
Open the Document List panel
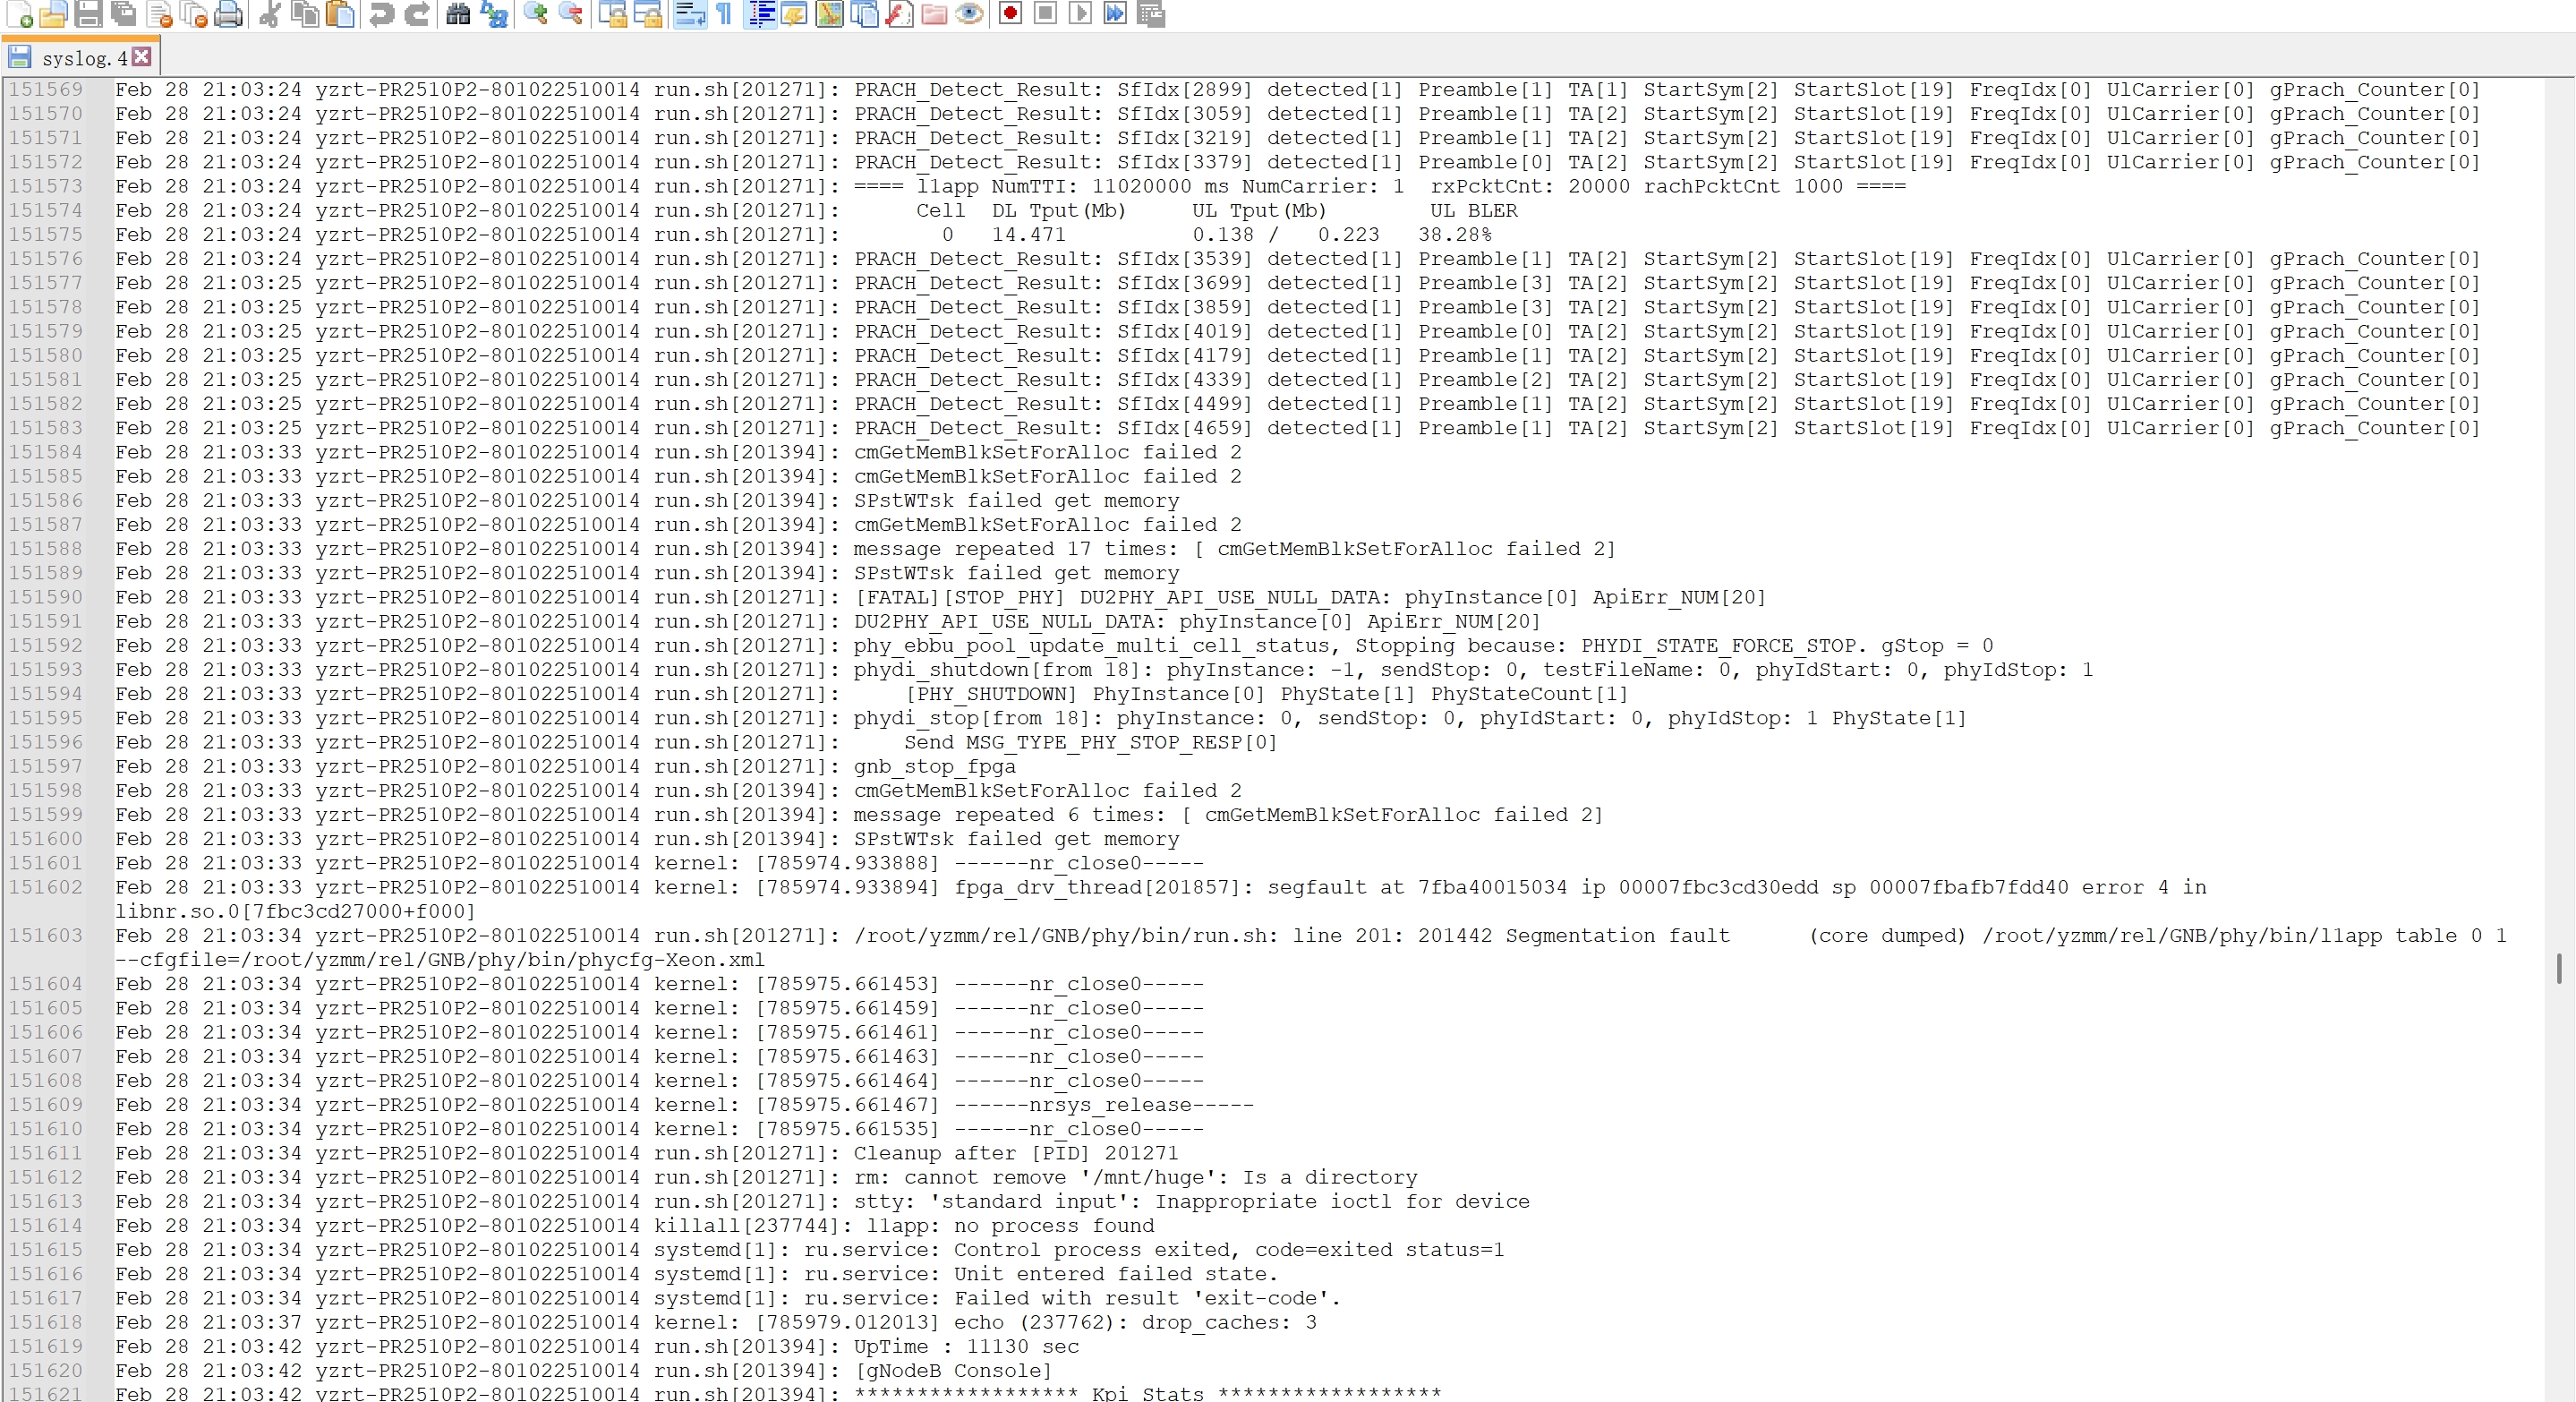point(865,14)
